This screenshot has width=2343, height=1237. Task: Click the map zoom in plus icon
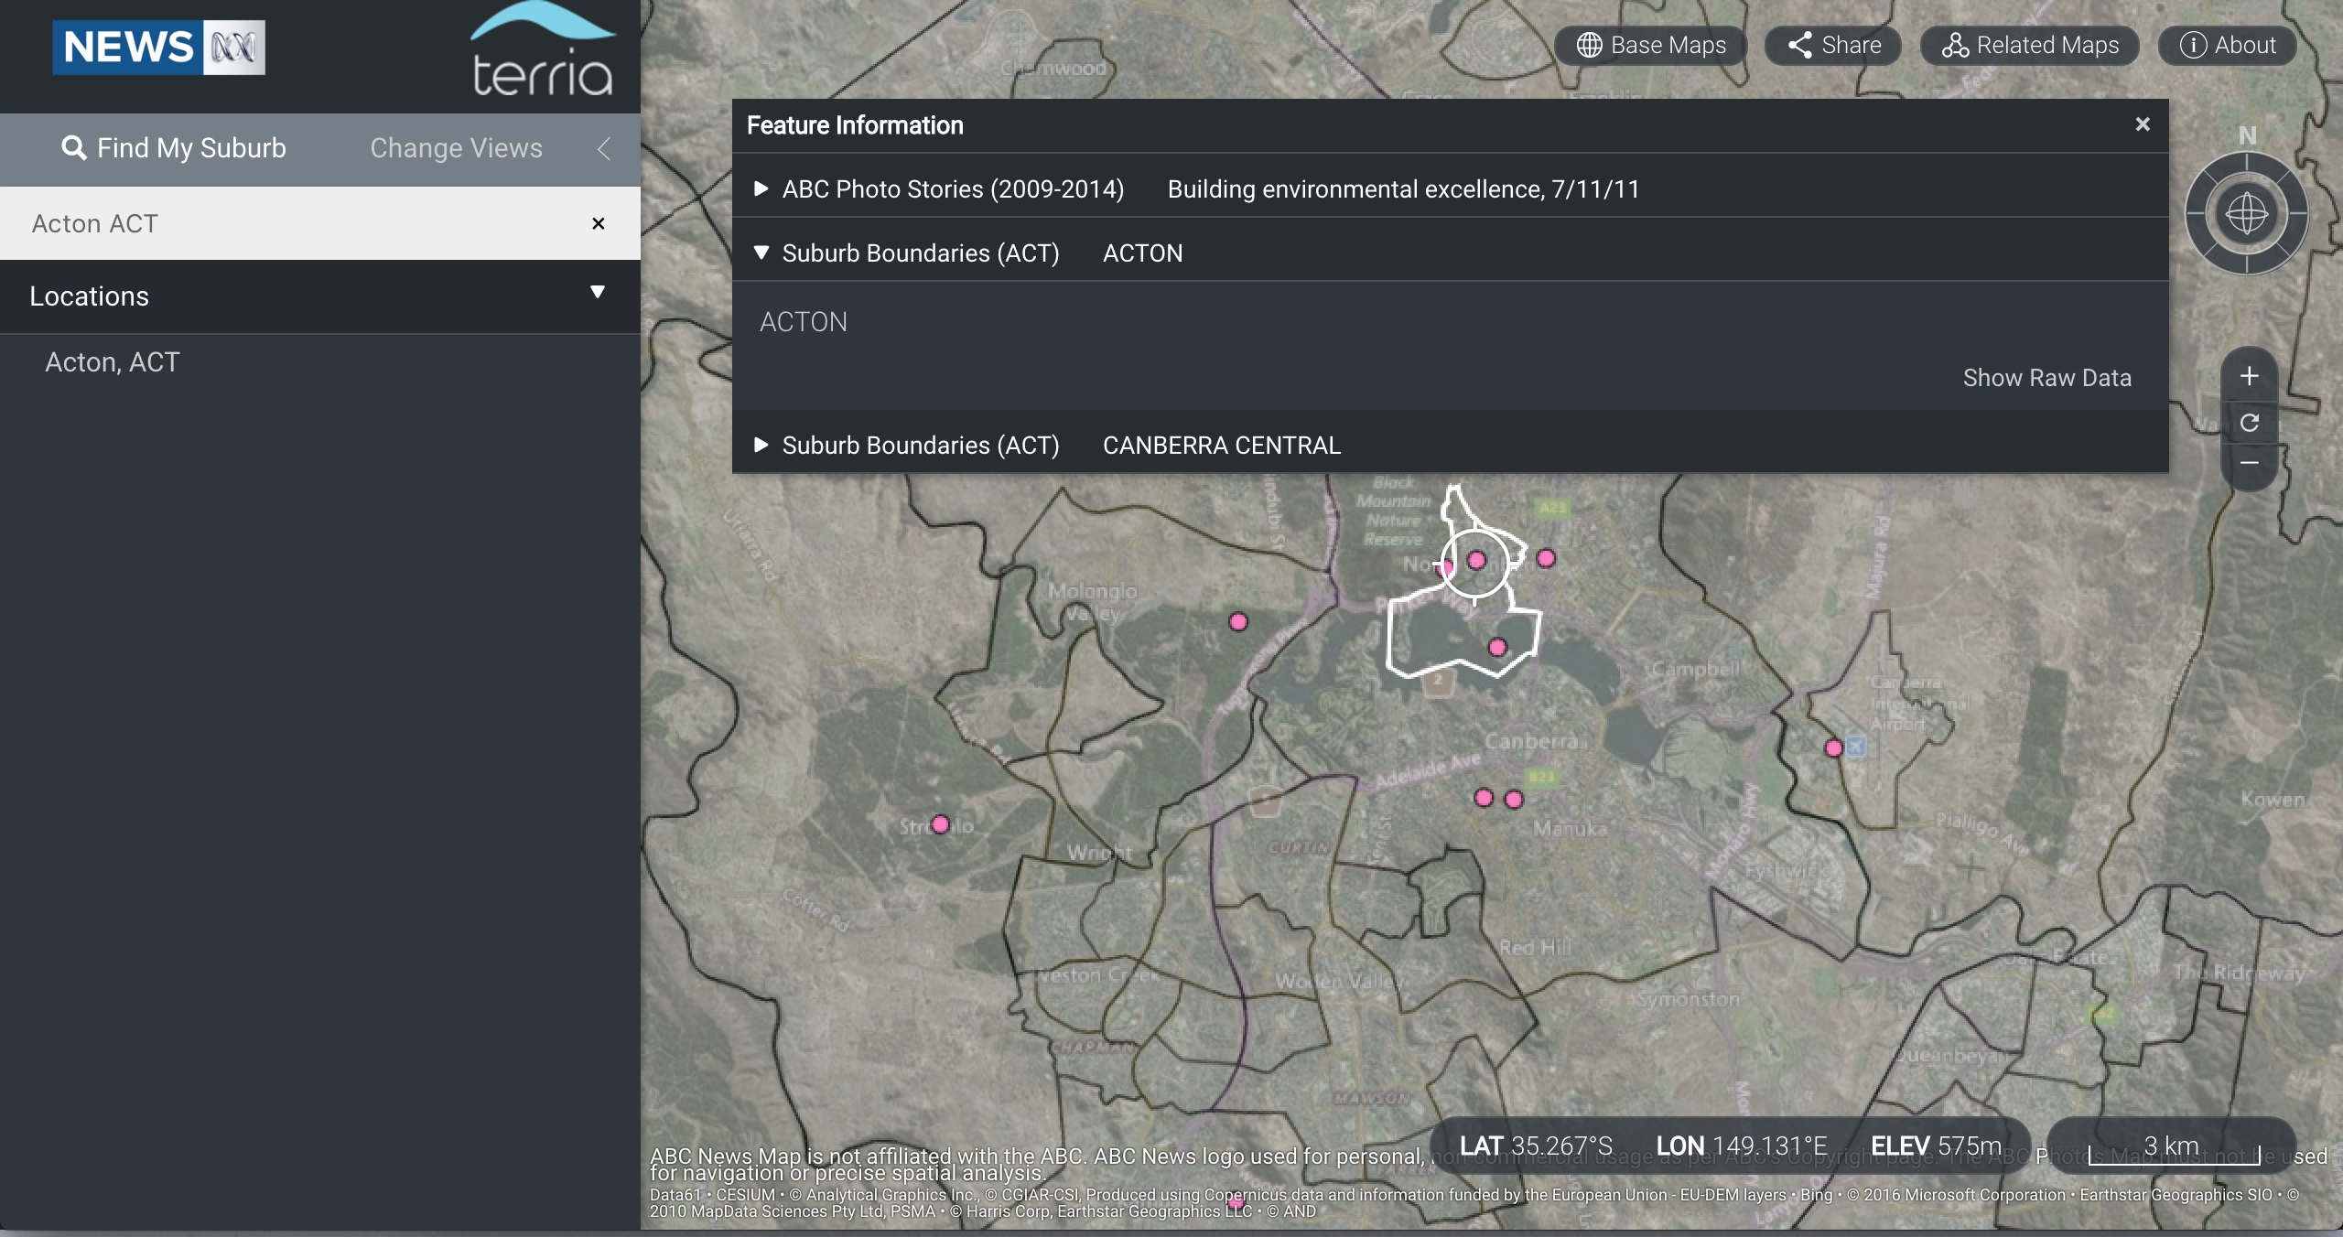click(2249, 376)
